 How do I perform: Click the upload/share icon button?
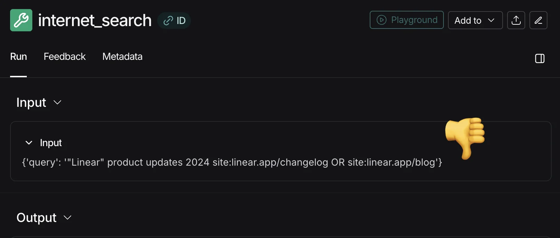[516, 20]
